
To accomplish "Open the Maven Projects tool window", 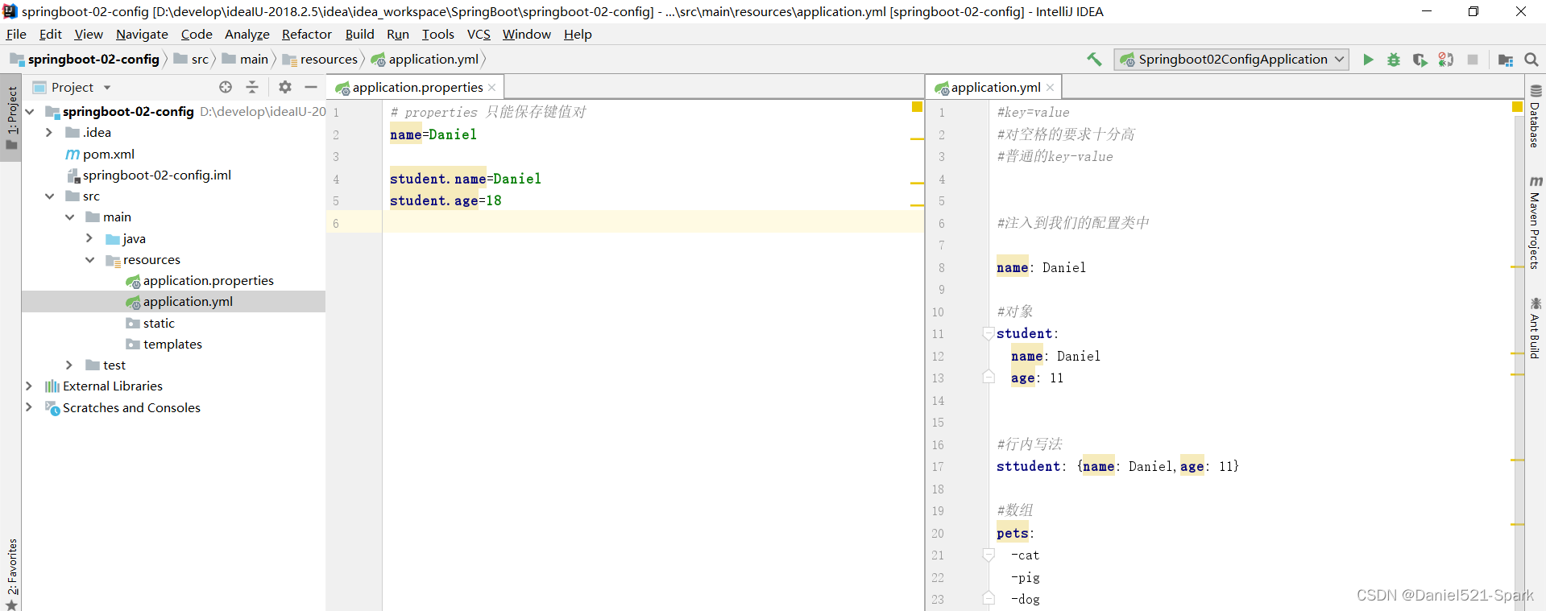I will tap(1536, 223).
